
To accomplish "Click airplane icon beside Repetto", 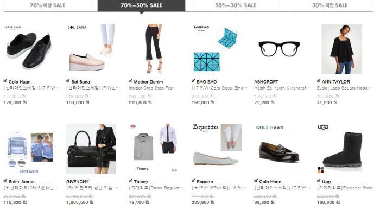I will [193, 181].
